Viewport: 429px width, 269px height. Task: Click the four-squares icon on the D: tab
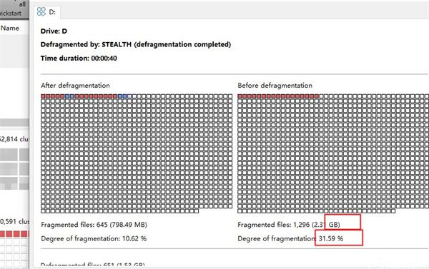coord(41,11)
